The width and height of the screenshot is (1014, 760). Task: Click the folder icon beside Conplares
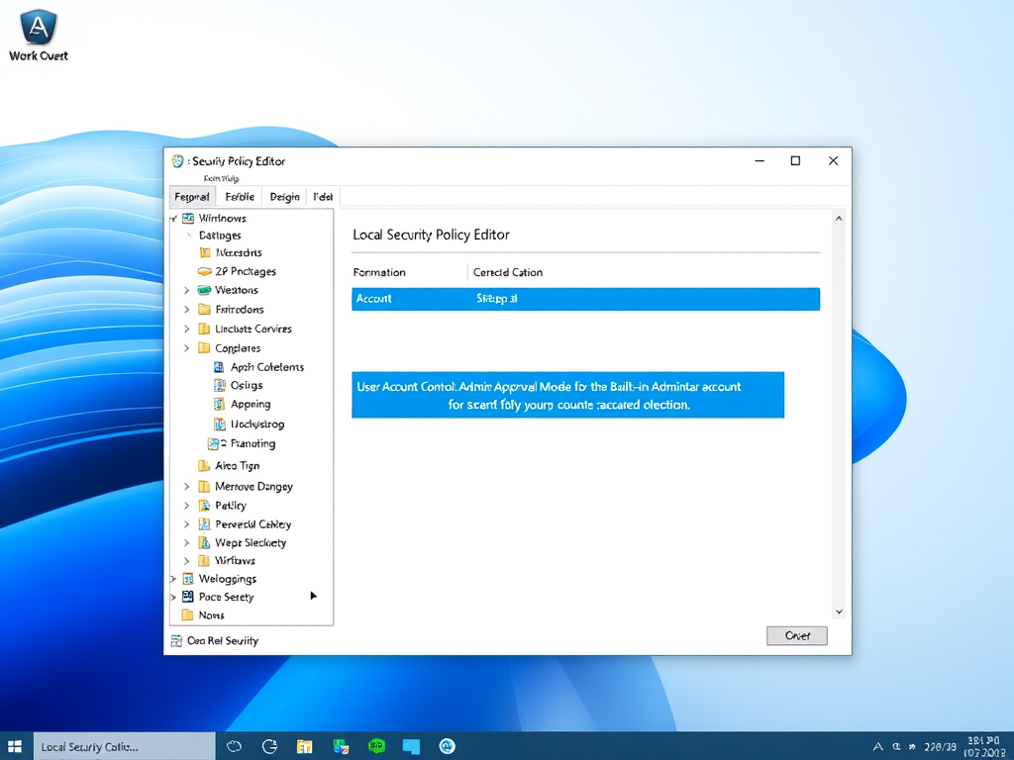[204, 347]
